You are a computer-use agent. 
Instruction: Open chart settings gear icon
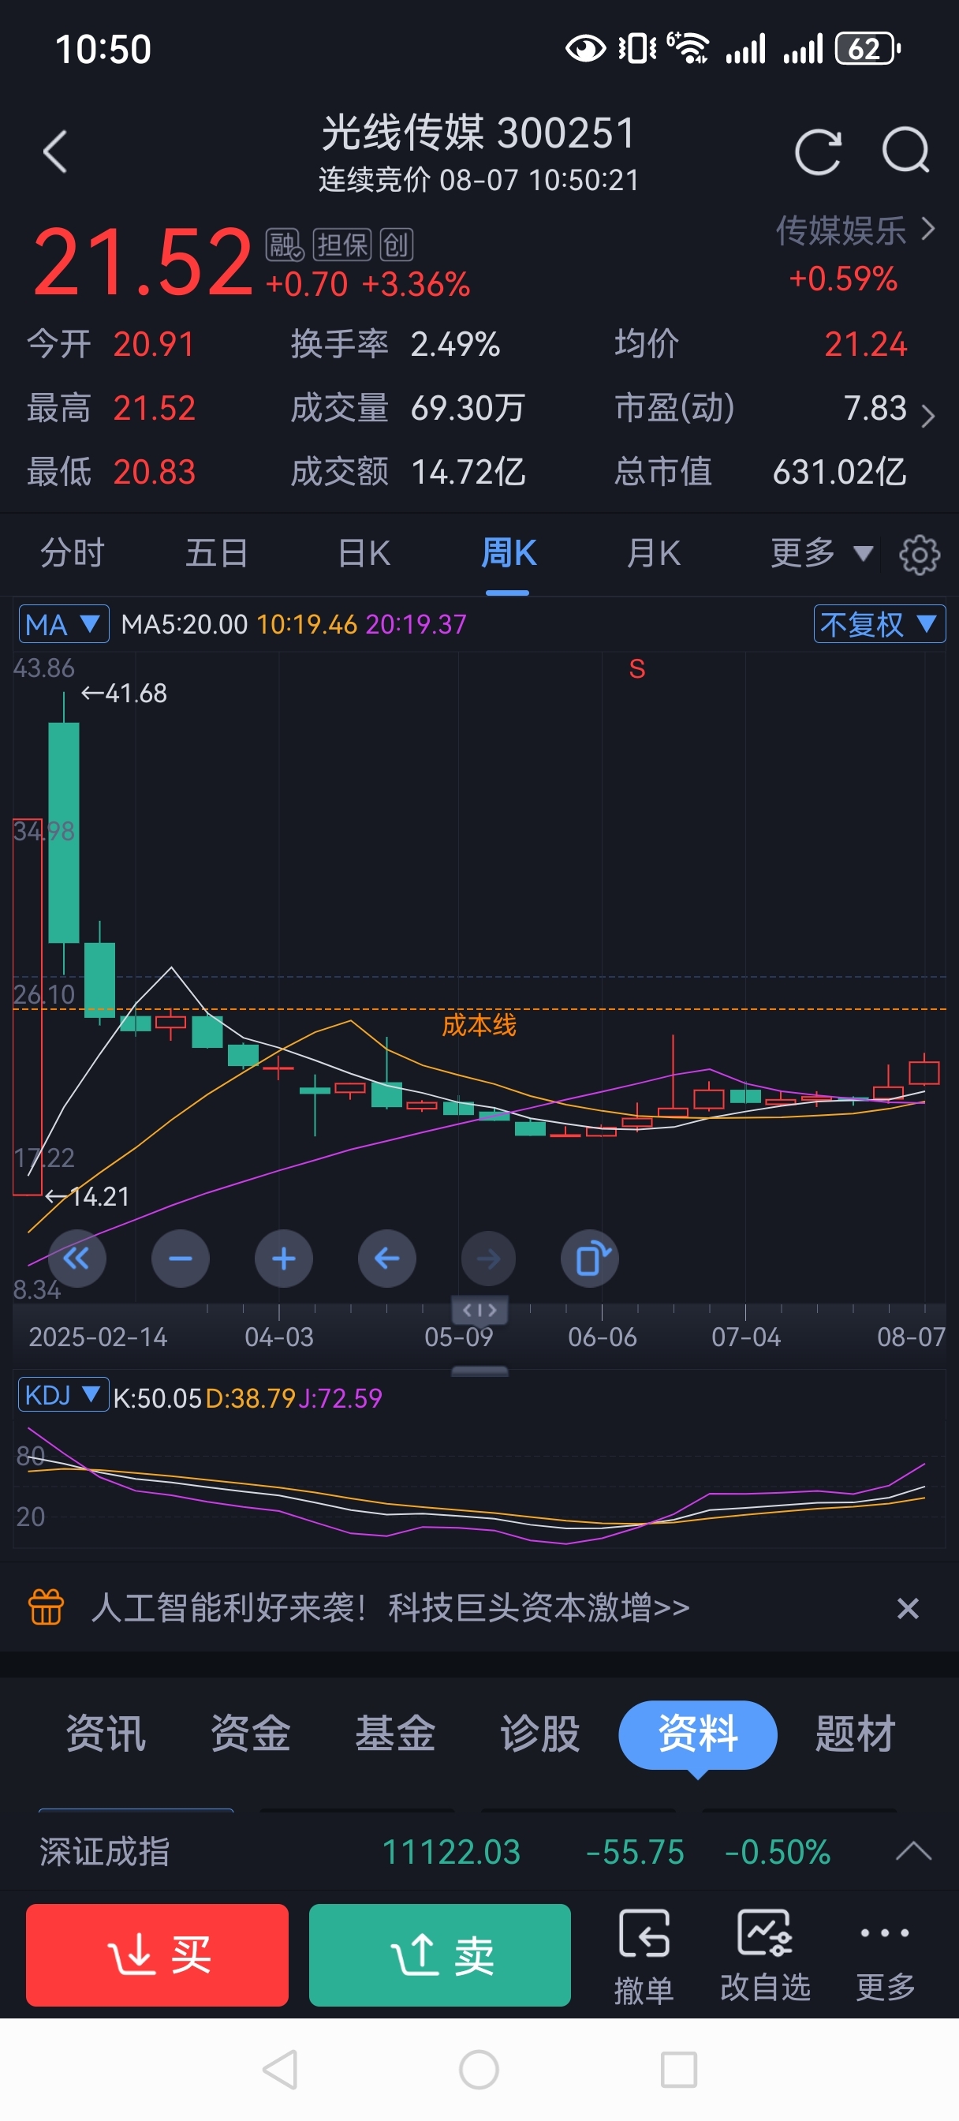[920, 554]
